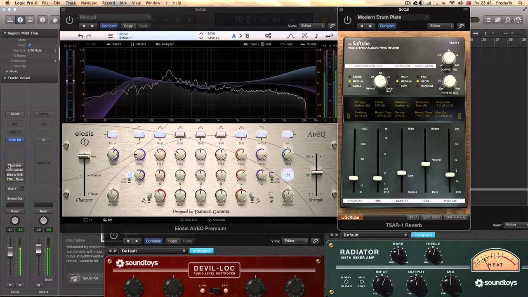Open Track menu in menu bar
528x297 pixels.
click(71, 3)
